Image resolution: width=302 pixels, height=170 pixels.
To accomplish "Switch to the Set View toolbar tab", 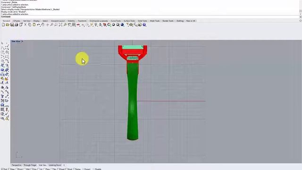I will click(x=27, y=21).
